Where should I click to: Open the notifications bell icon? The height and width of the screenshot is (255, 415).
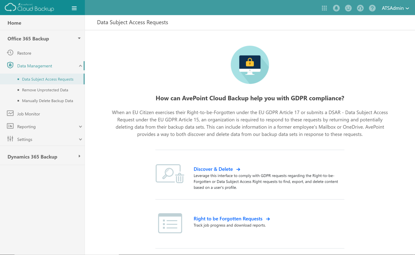coord(336,8)
